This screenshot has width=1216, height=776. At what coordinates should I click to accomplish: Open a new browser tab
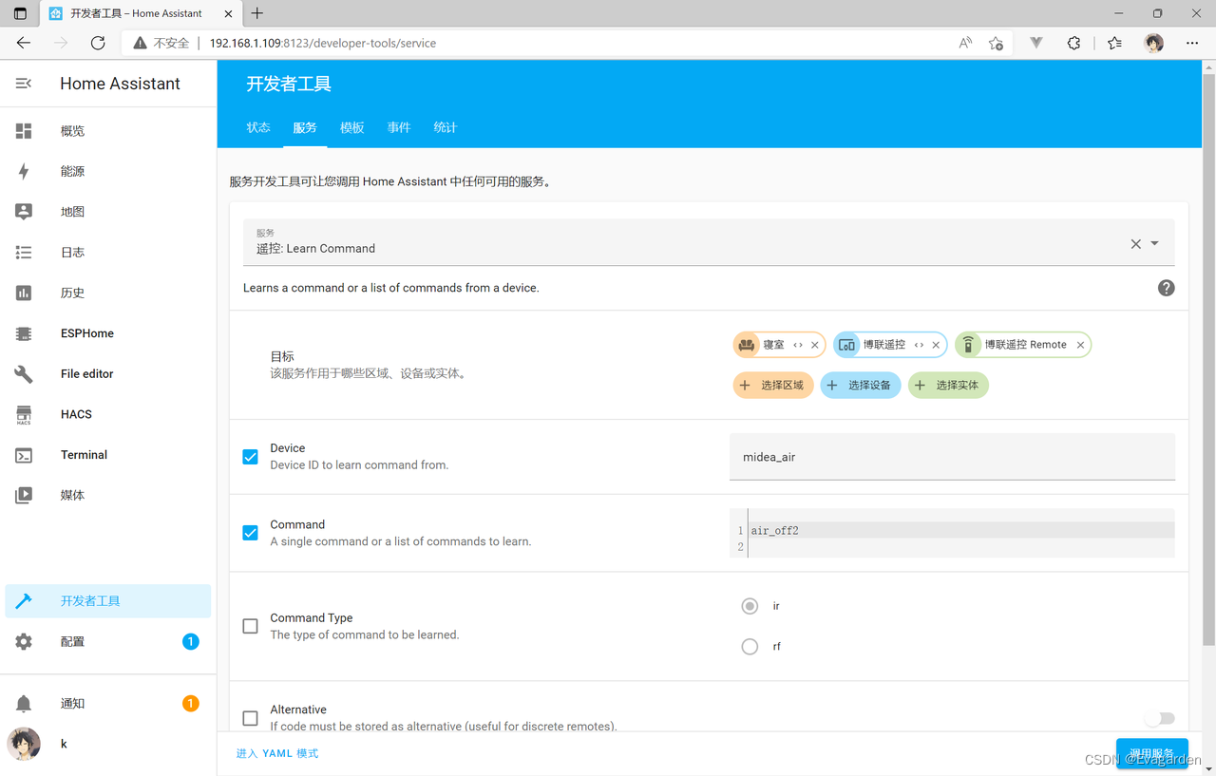(257, 13)
